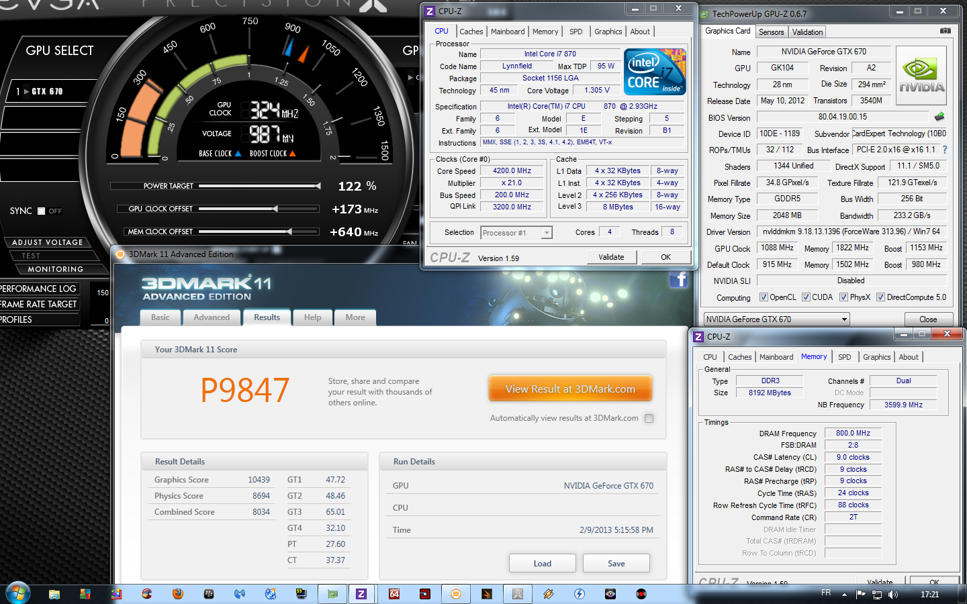Click the GPU-Z green card taskbar icon
Viewport: 967px width, 604px height.
coord(332,594)
